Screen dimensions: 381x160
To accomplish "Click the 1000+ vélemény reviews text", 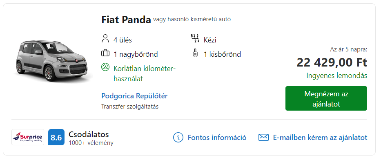I will click(x=91, y=143).
